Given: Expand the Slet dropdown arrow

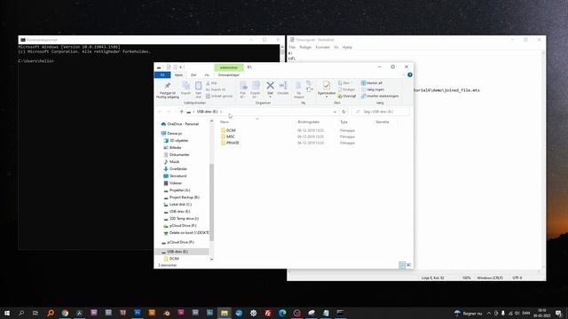Looking at the screenshot, I should (x=270, y=97).
